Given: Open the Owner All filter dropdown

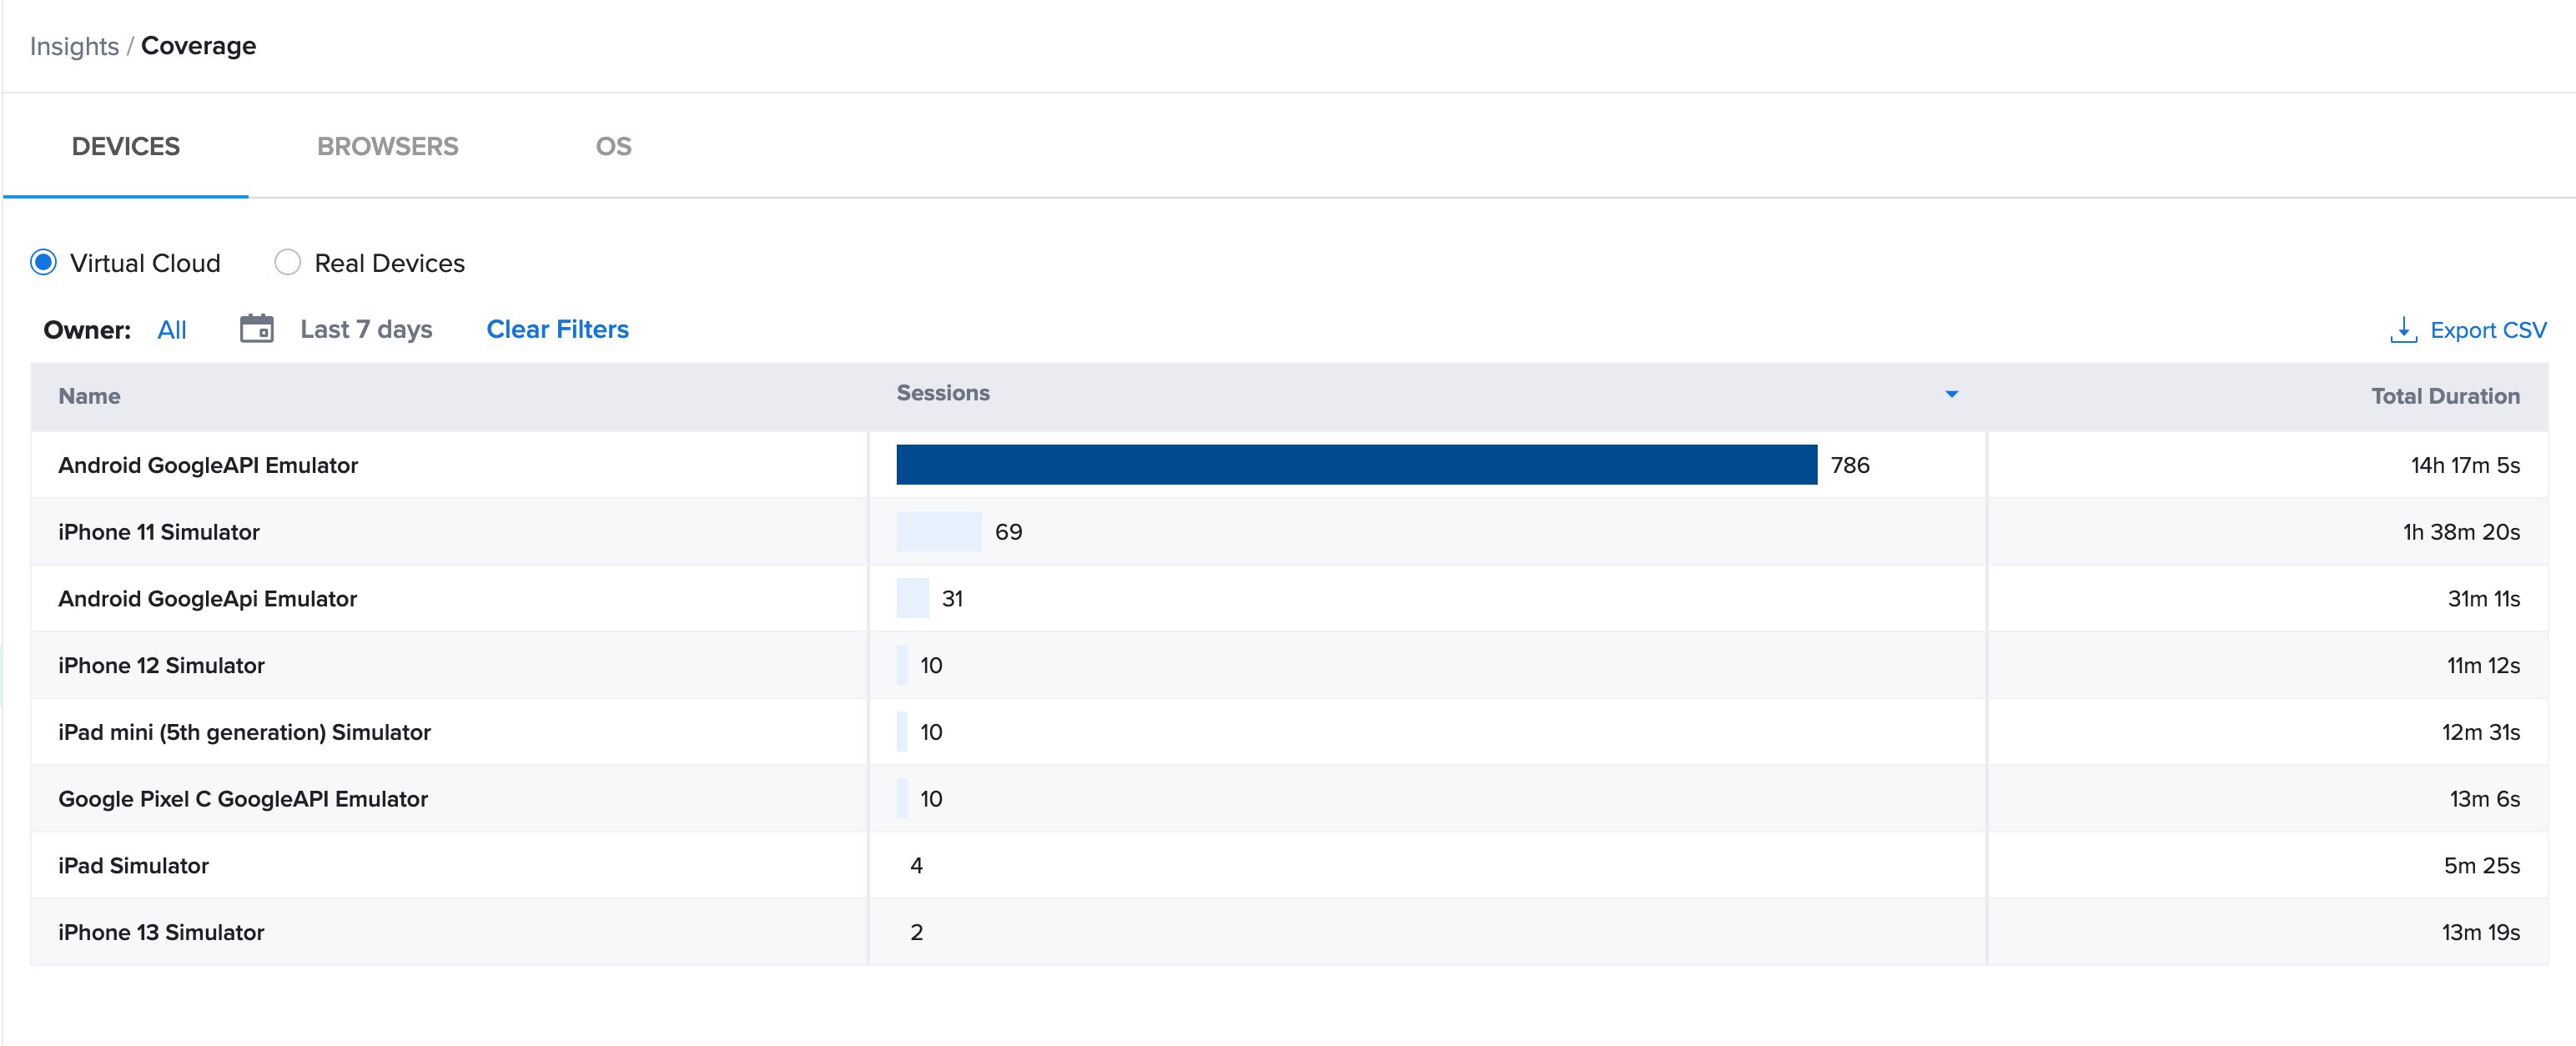Looking at the screenshot, I should point(171,330).
